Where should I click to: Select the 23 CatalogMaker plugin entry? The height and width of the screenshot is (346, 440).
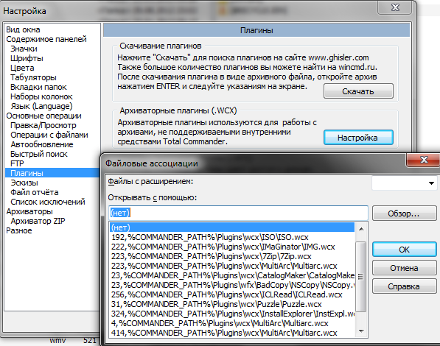232,275
